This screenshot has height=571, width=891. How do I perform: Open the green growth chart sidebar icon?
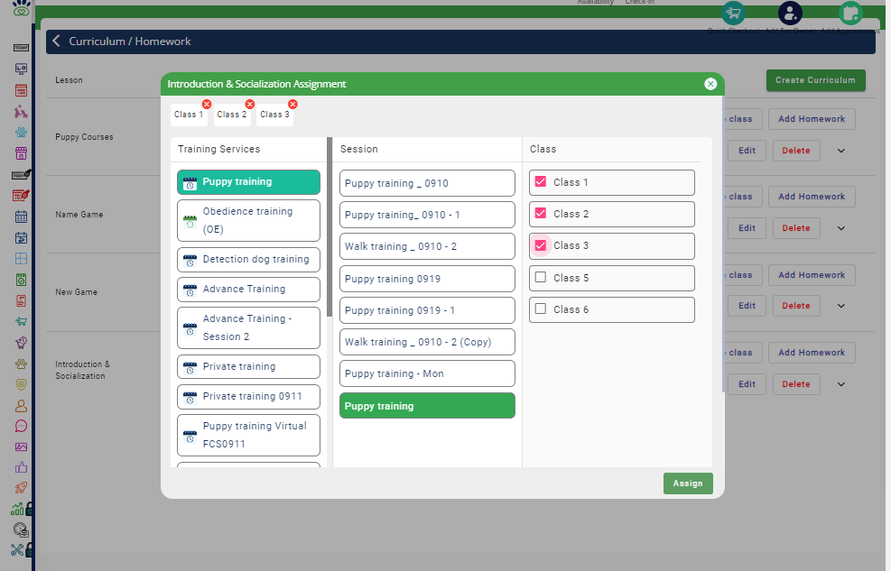(18, 509)
